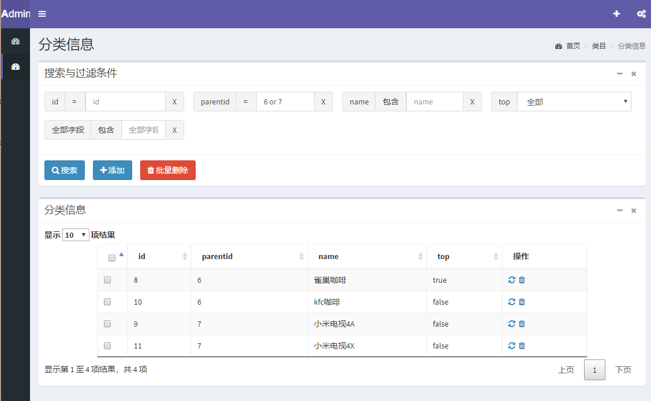Open the page size 10 dropdown

coord(76,235)
